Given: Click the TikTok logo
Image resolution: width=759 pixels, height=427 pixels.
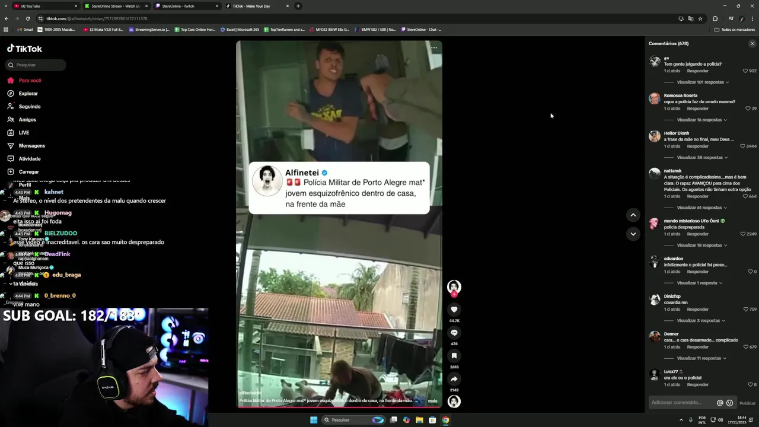Looking at the screenshot, I should point(24,49).
